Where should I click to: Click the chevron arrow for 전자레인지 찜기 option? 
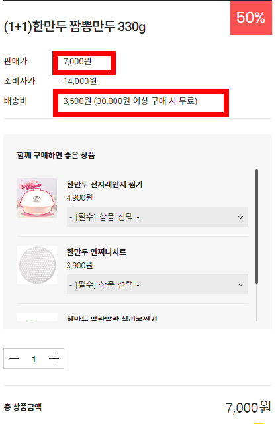tap(240, 217)
